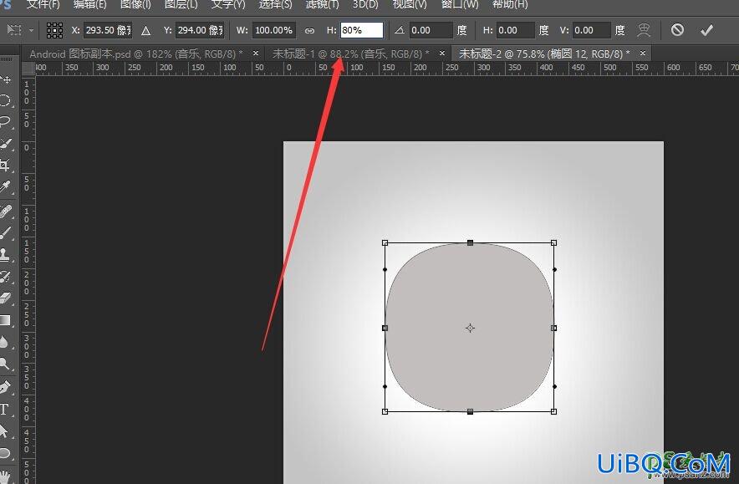Open the 帮助(H) menu
739x484 pixels.
pyautogui.click(x=510, y=4)
